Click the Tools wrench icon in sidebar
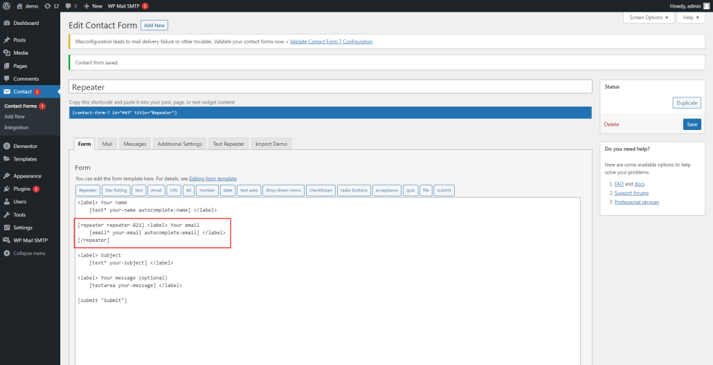The height and width of the screenshot is (365, 713). tap(6, 215)
